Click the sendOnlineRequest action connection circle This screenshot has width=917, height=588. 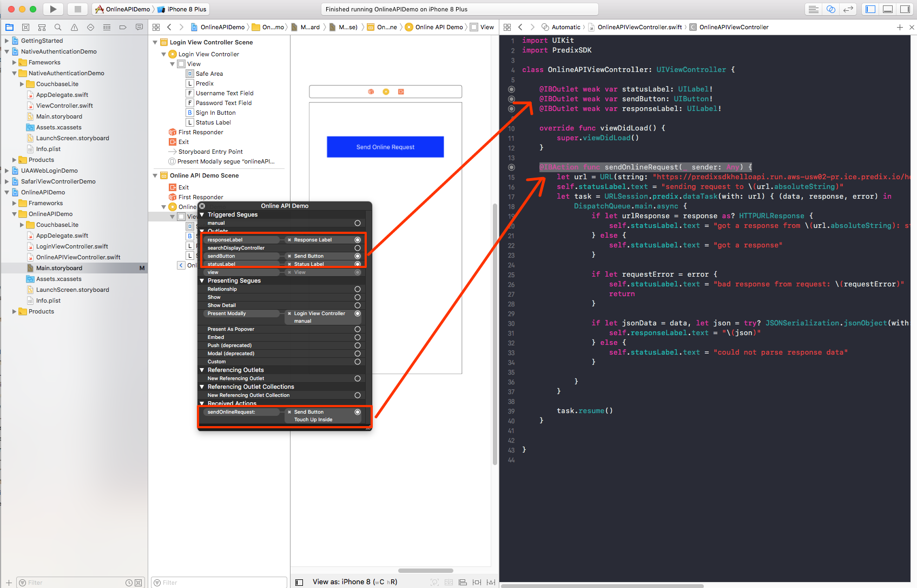point(358,412)
